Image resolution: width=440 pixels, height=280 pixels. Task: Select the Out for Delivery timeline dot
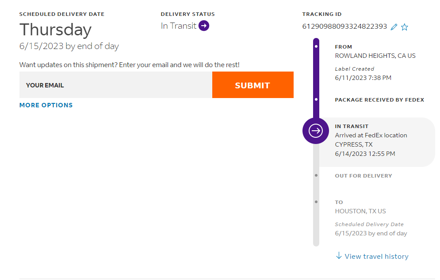click(316, 175)
